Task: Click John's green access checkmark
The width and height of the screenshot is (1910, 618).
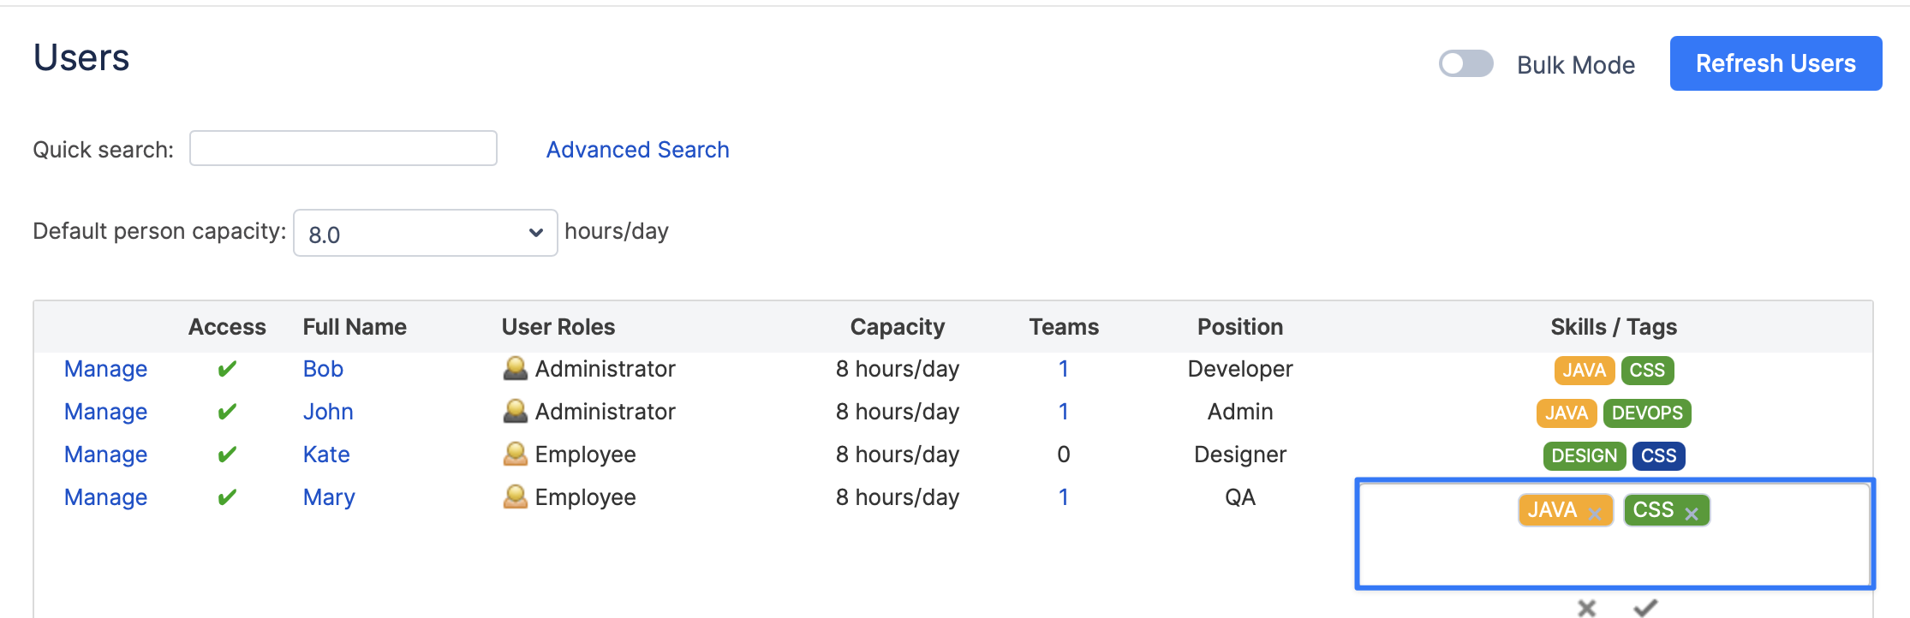Action: coord(227,412)
